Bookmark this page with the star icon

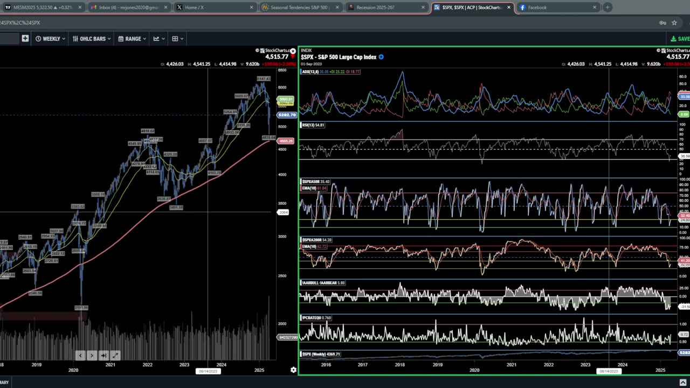[x=674, y=23]
